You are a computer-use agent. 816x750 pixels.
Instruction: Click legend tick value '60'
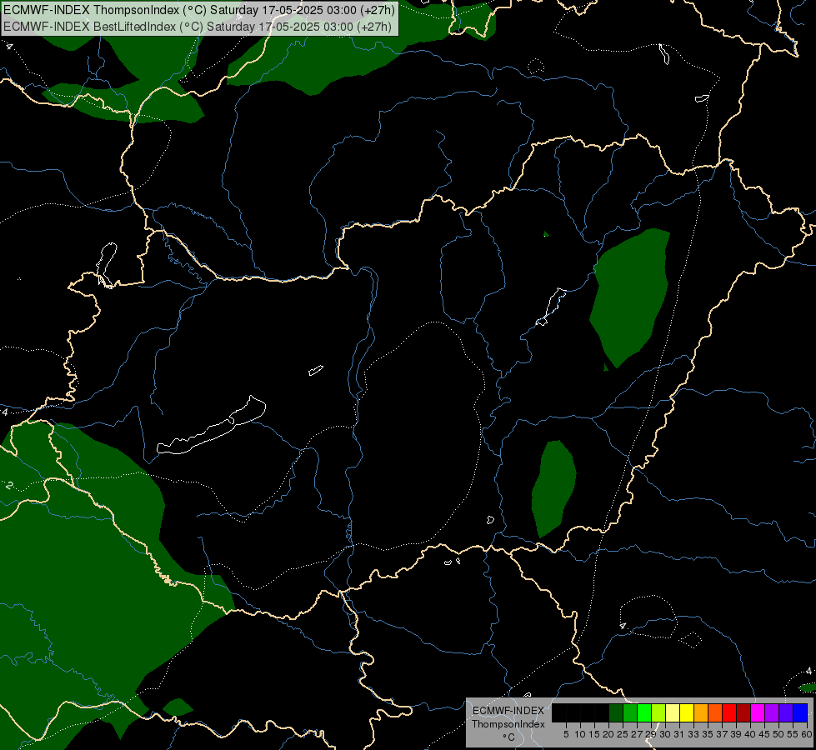click(x=807, y=734)
